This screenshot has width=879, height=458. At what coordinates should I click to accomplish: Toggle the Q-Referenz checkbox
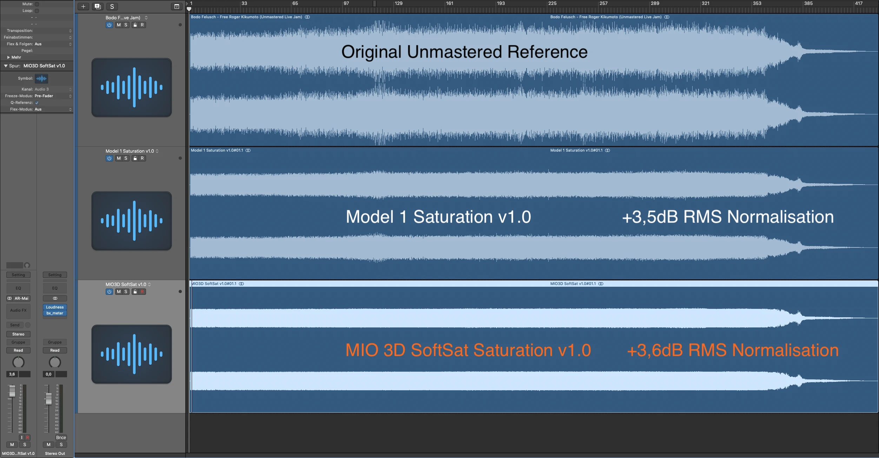tap(37, 103)
